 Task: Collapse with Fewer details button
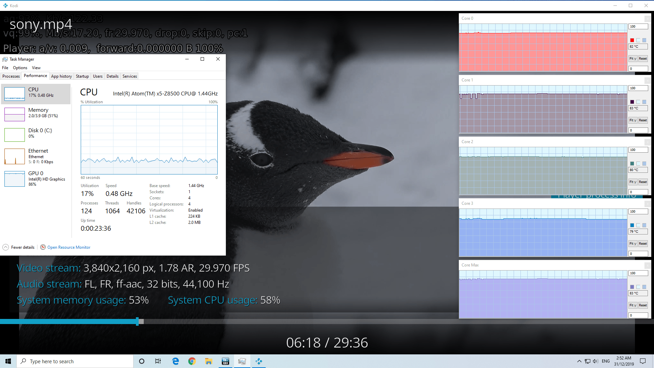pyautogui.click(x=19, y=247)
